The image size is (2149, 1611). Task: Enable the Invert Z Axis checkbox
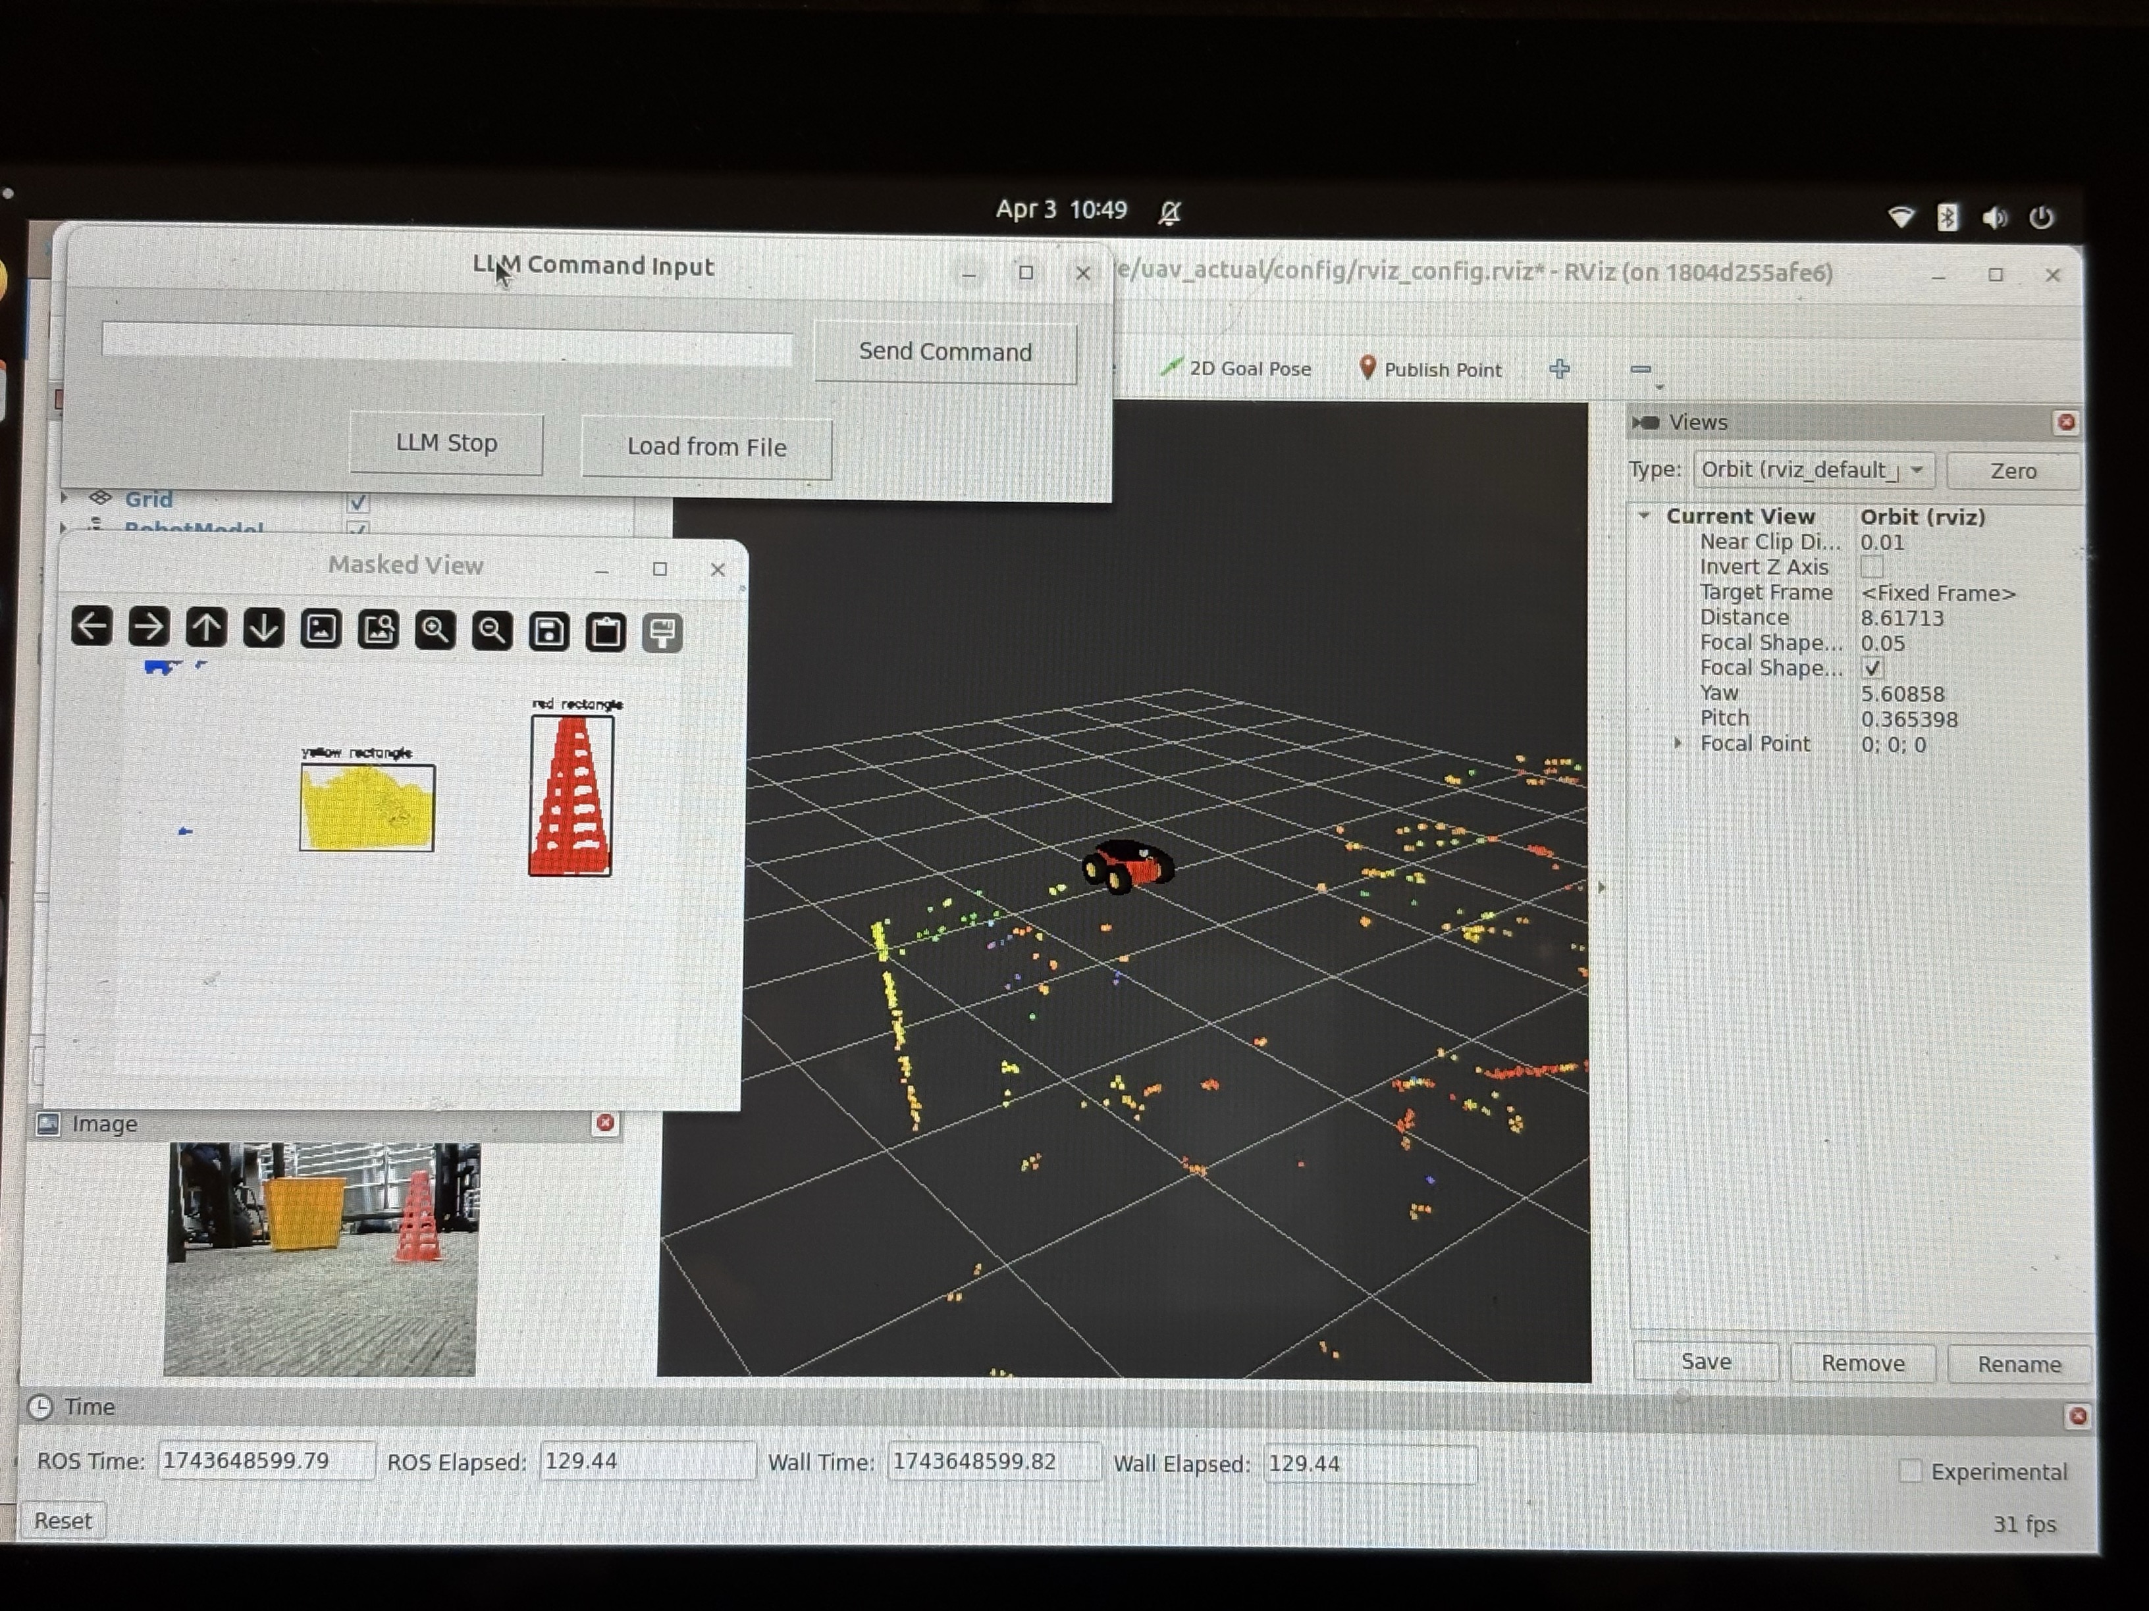point(1871,567)
